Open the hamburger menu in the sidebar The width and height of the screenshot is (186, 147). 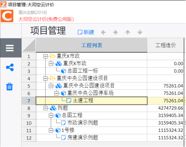pyautogui.click(x=10, y=48)
